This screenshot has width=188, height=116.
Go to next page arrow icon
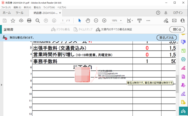(54, 21)
